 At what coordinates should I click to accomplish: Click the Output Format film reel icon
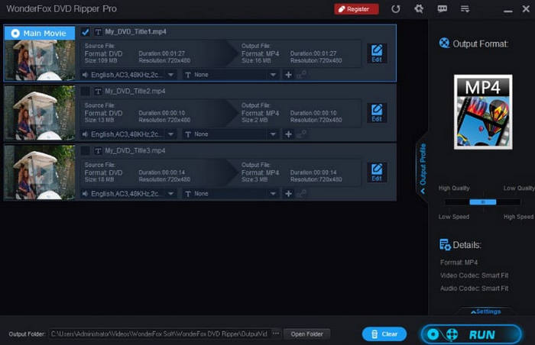coord(444,44)
